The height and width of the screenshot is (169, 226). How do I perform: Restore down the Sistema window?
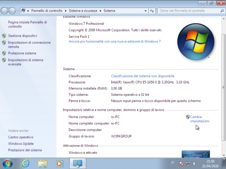211,3
